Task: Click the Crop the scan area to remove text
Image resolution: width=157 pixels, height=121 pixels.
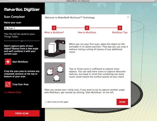Action: coord(22,74)
